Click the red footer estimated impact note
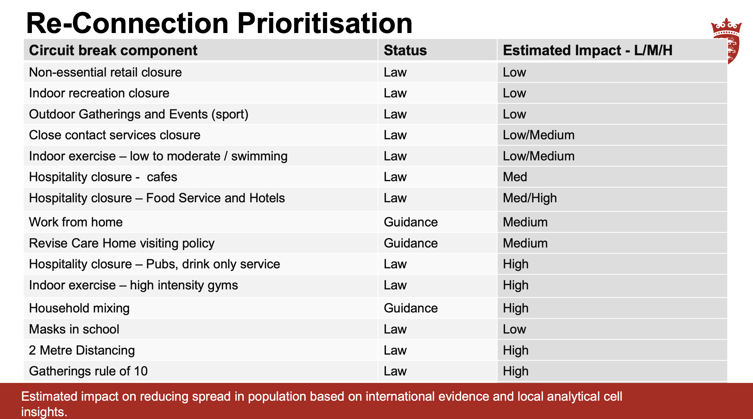 pyautogui.click(x=322, y=404)
